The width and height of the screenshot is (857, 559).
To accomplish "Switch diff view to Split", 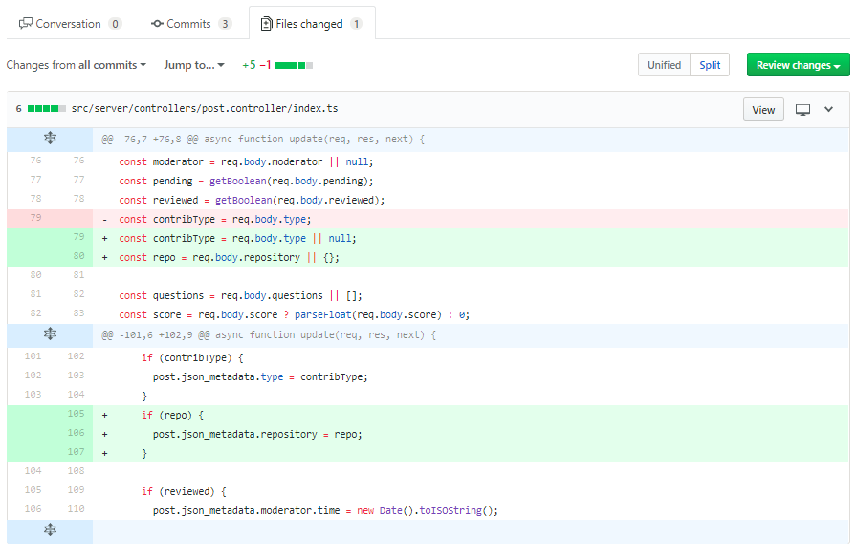I will click(710, 65).
